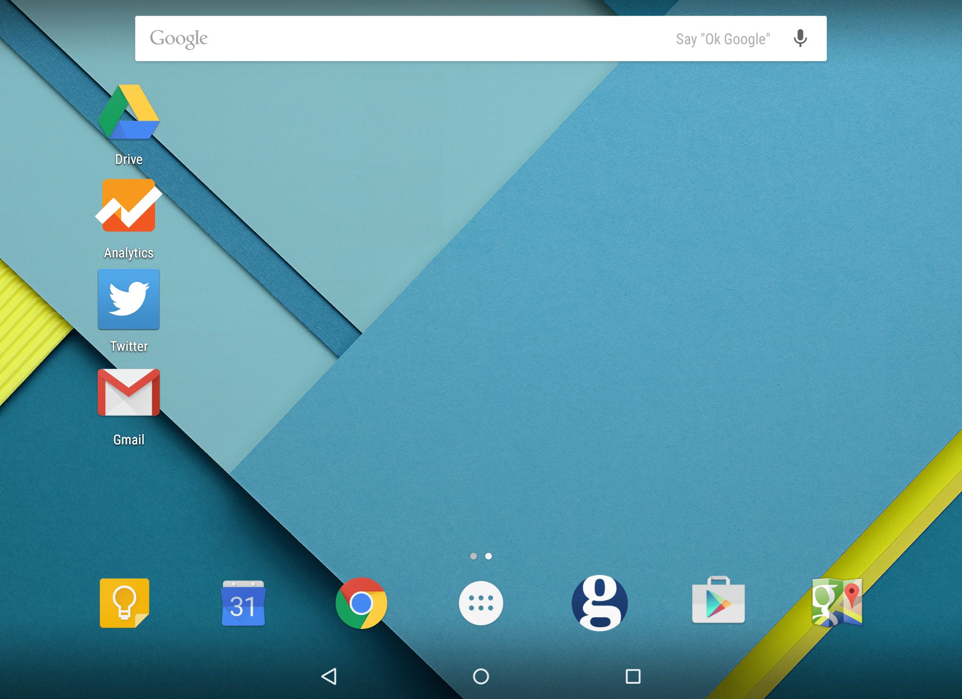The height and width of the screenshot is (699, 962).
Task: Tap the 'Drive' label
Action: 129,159
